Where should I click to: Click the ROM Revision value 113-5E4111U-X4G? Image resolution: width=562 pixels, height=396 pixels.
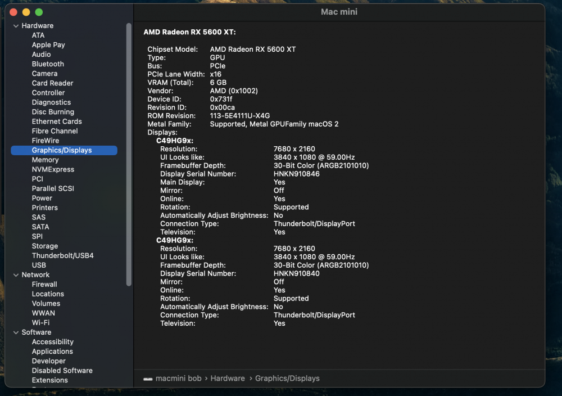240,116
